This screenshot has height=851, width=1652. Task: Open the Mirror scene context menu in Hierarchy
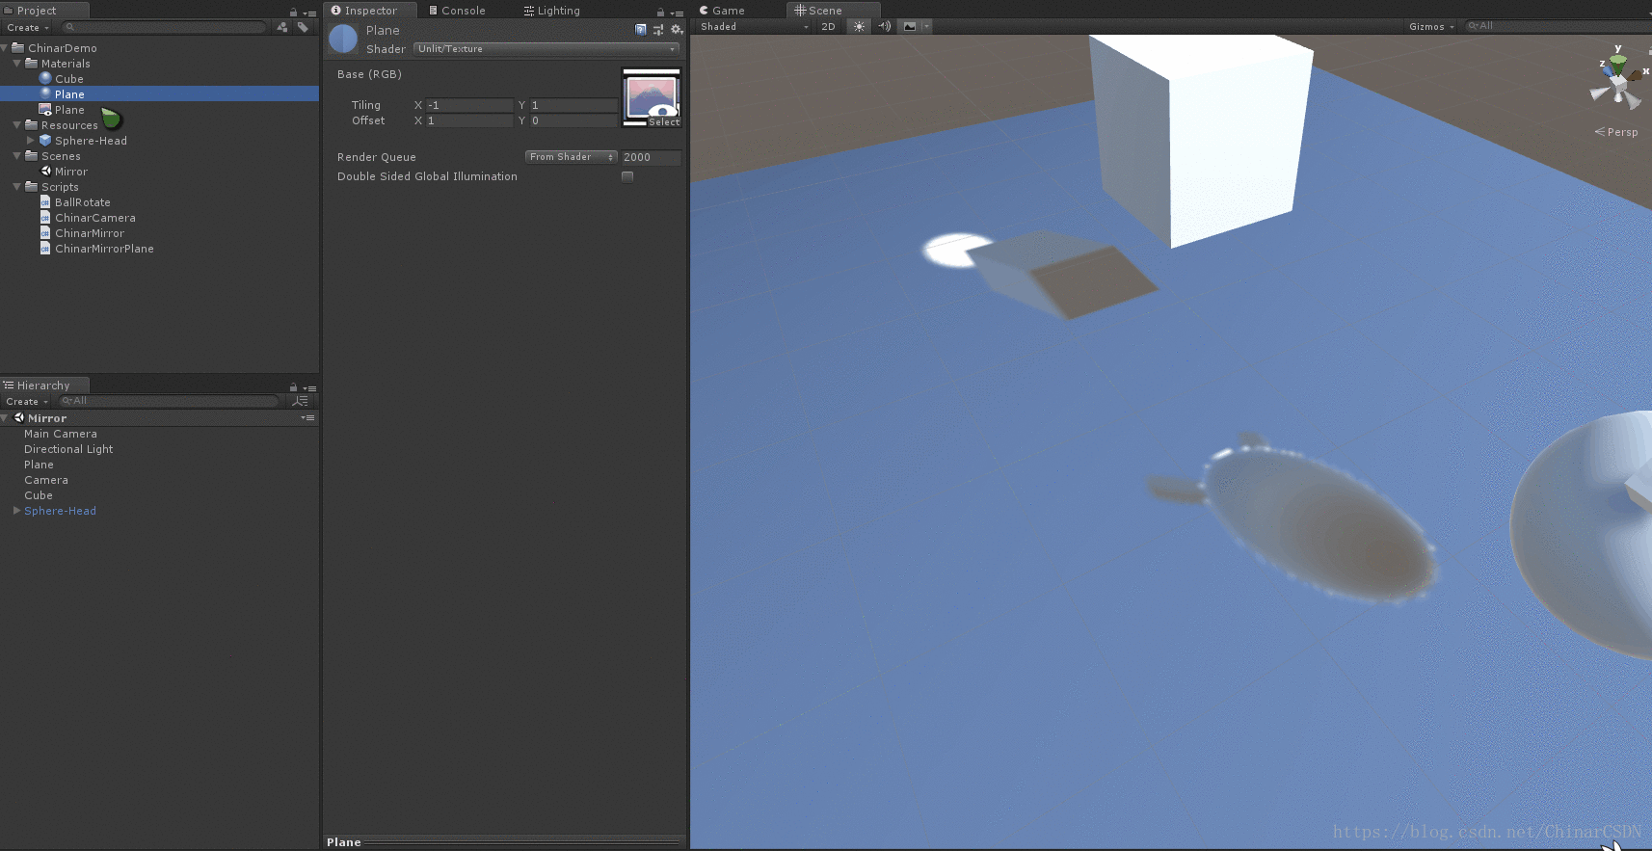[307, 417]
